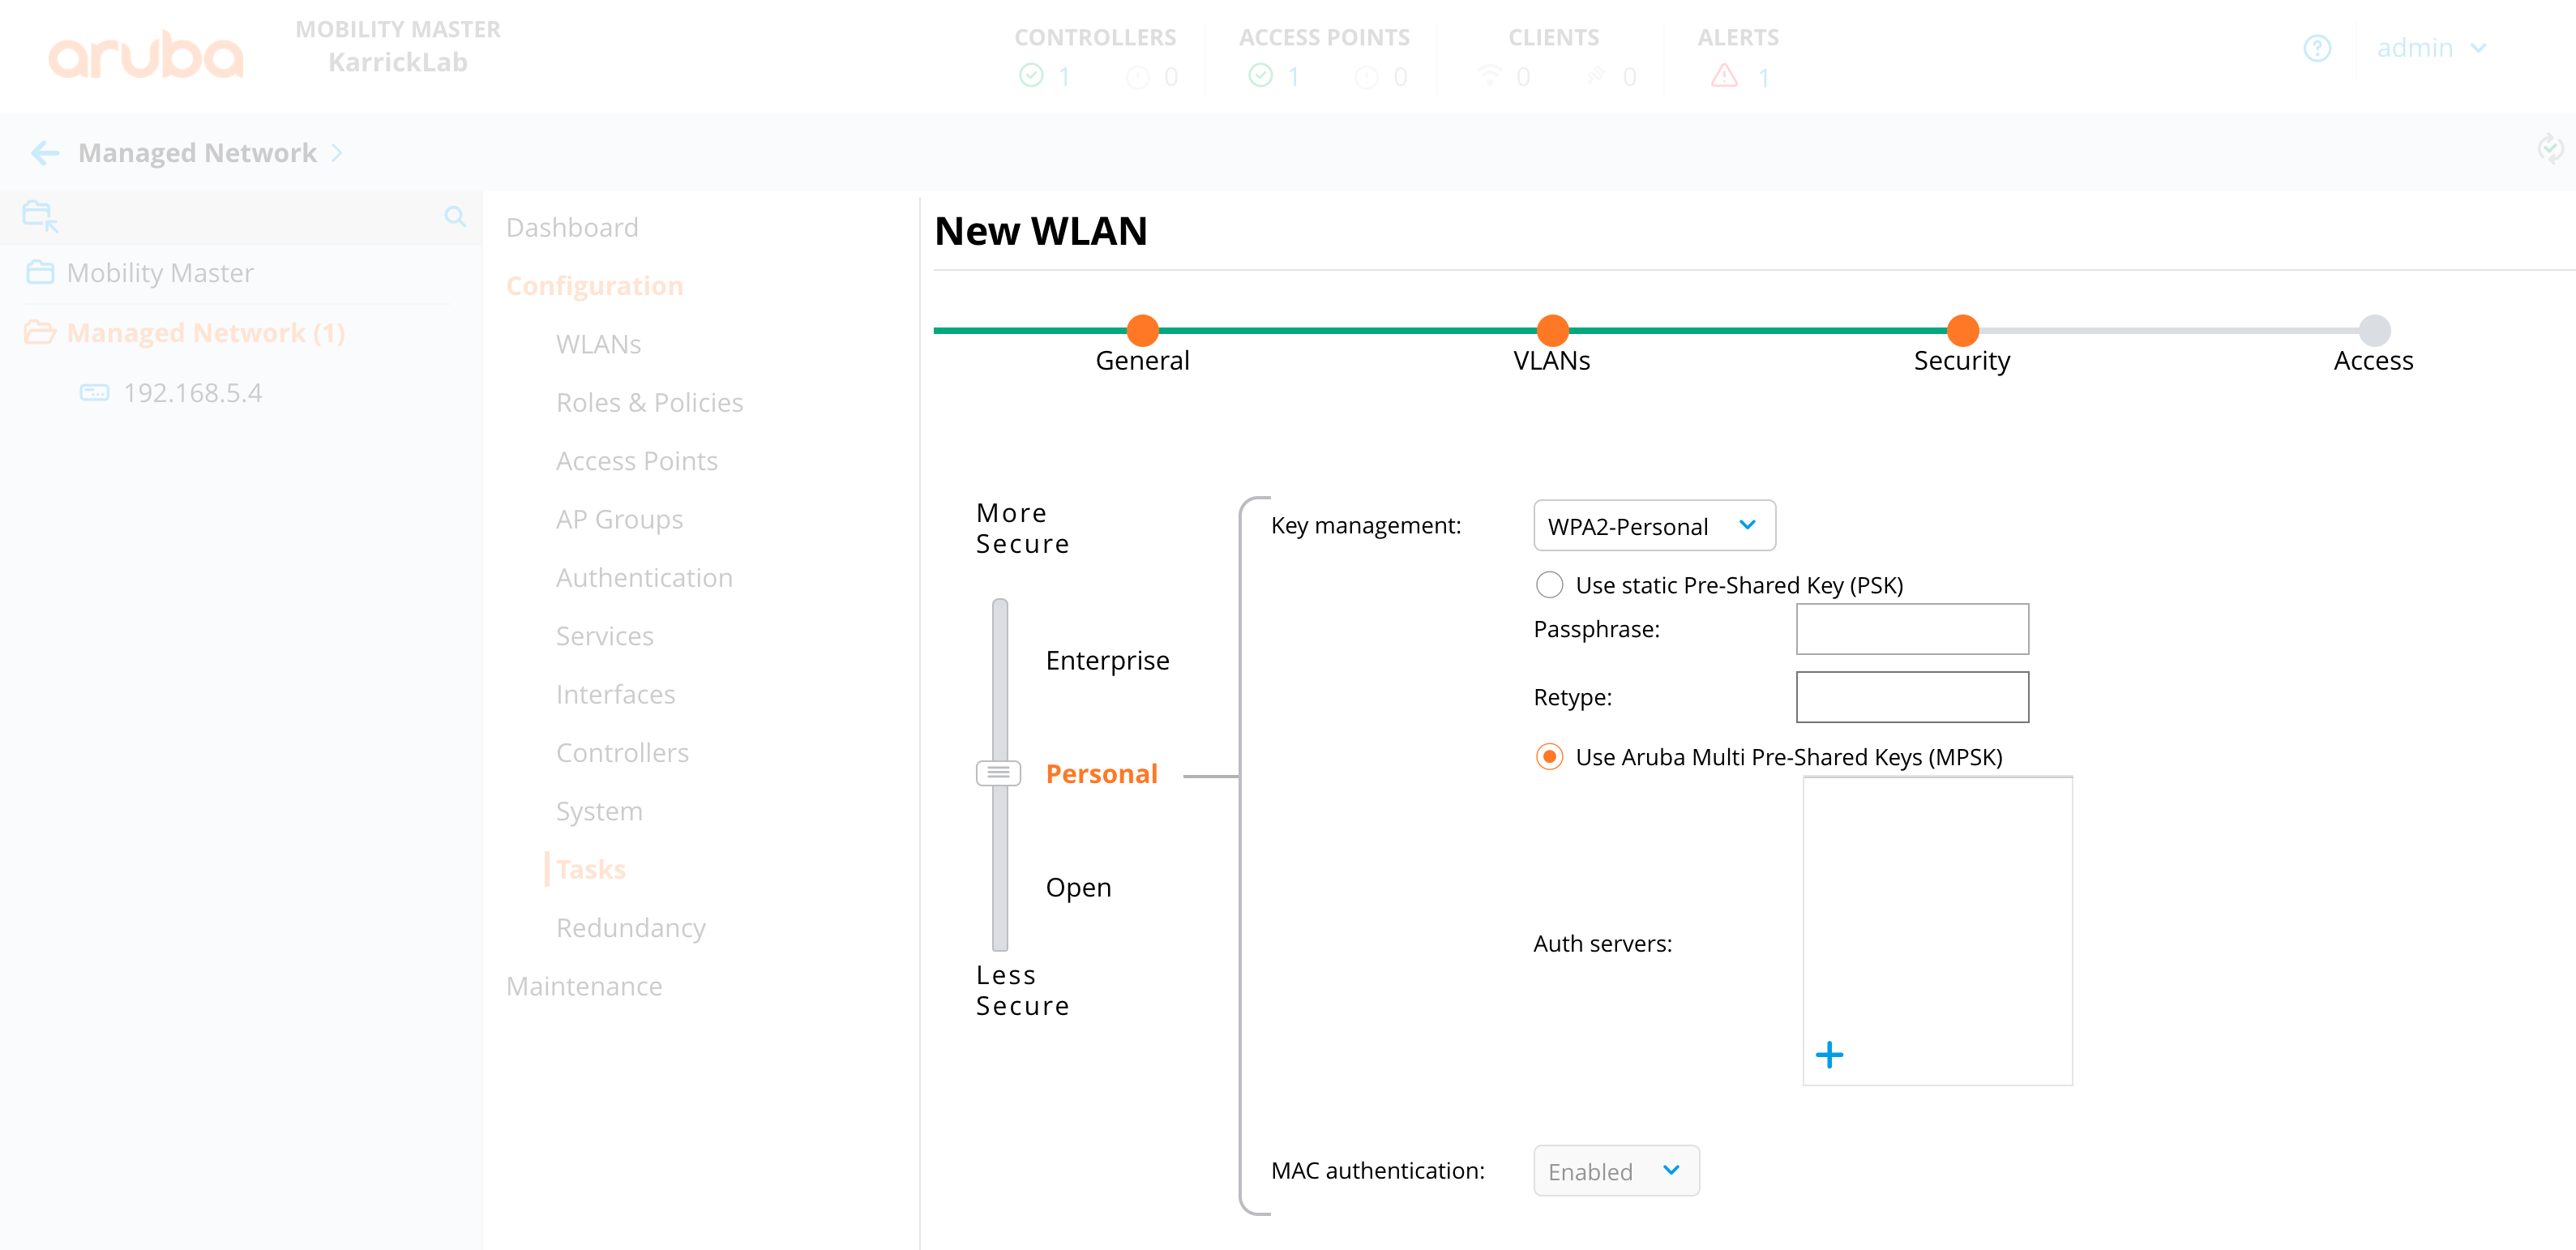
Task: Select Use Aruba Multi Pre-Shared Keys option
Action: click(1549, 757)
